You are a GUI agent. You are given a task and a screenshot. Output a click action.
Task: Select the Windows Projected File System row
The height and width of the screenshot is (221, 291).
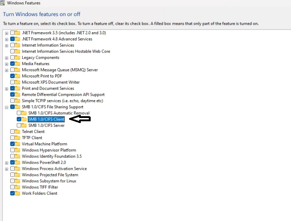coord(50,175)
